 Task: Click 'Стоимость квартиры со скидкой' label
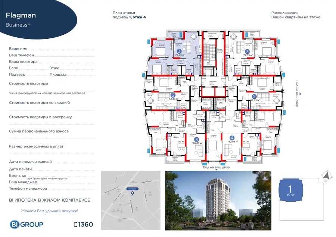[40, 103]
